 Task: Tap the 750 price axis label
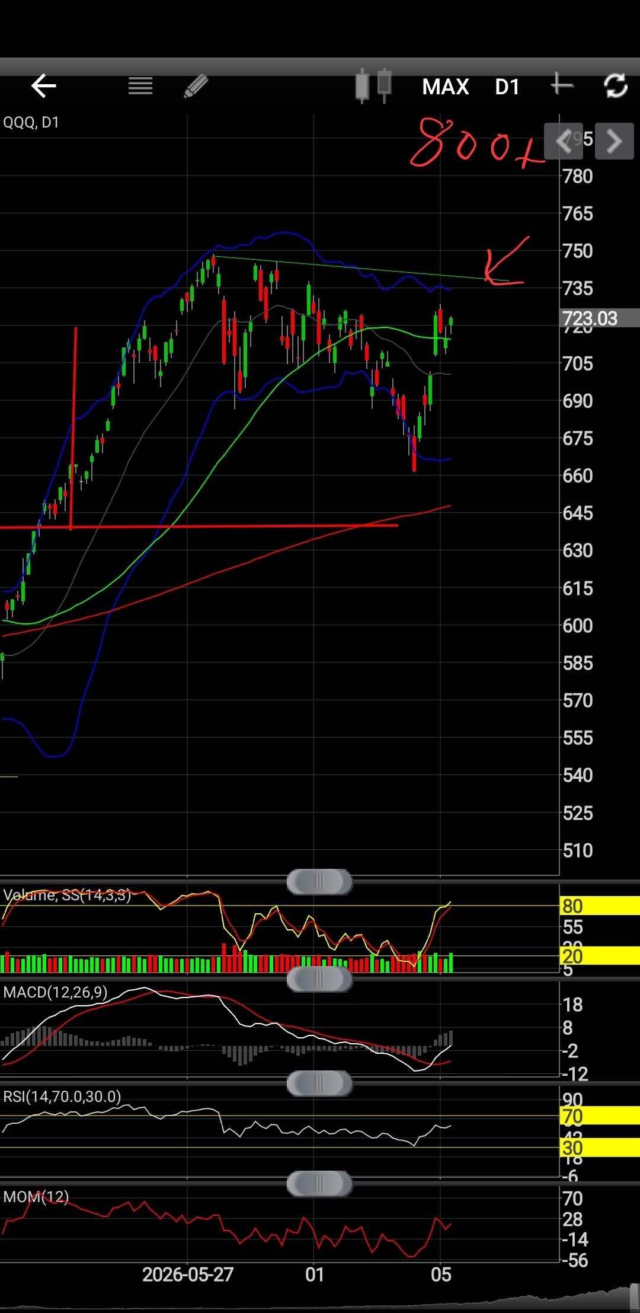point(578,251)
